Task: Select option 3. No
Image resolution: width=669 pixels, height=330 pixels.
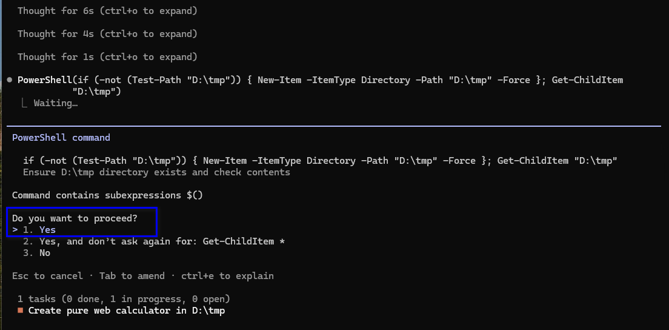Action: [x=37, y=253]
